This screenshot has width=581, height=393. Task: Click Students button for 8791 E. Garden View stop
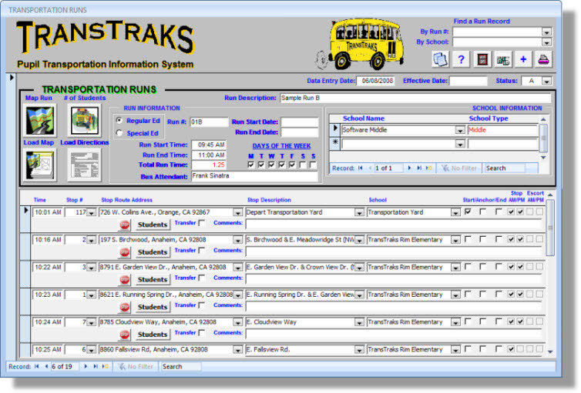153,279
